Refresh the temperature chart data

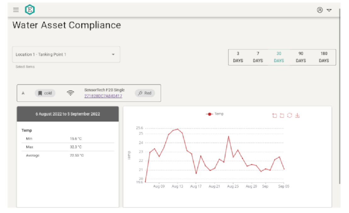(290, 115)
